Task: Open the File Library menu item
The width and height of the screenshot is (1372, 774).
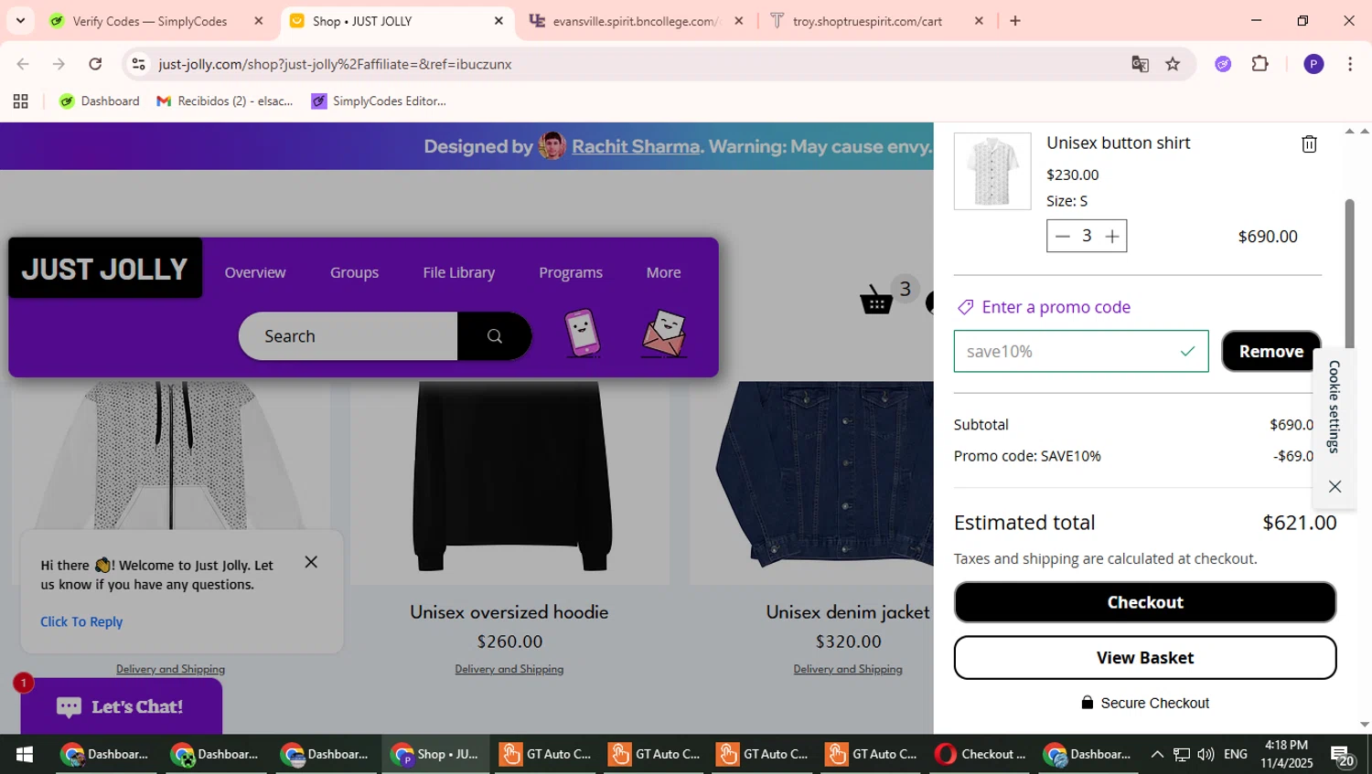Action: click(x=459, y=272)
